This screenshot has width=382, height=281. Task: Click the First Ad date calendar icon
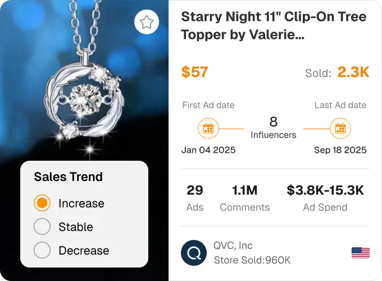click(x=208, y=129)
